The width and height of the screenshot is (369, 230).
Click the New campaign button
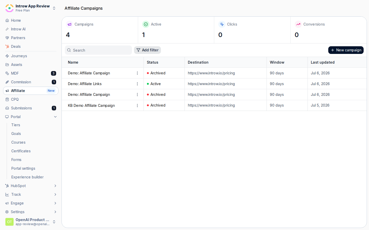tap(346, 50)
